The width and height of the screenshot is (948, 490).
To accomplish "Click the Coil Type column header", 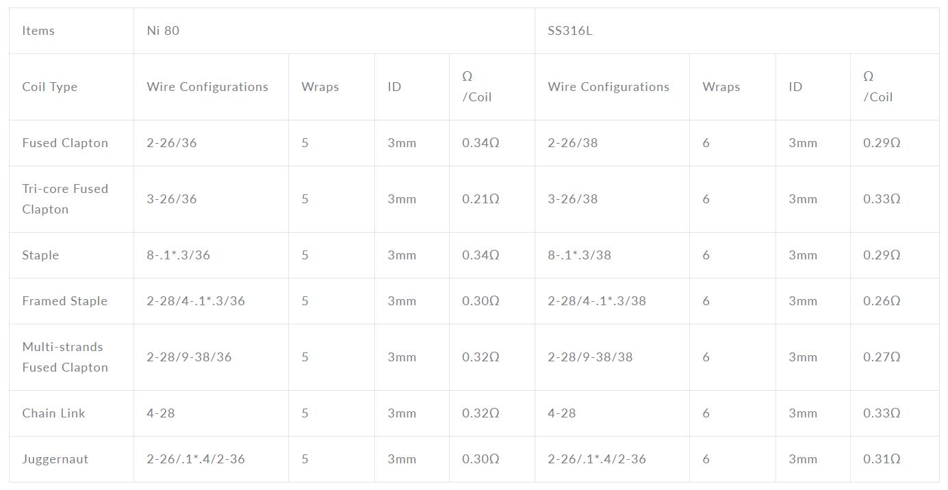I will tap(71, 87).
